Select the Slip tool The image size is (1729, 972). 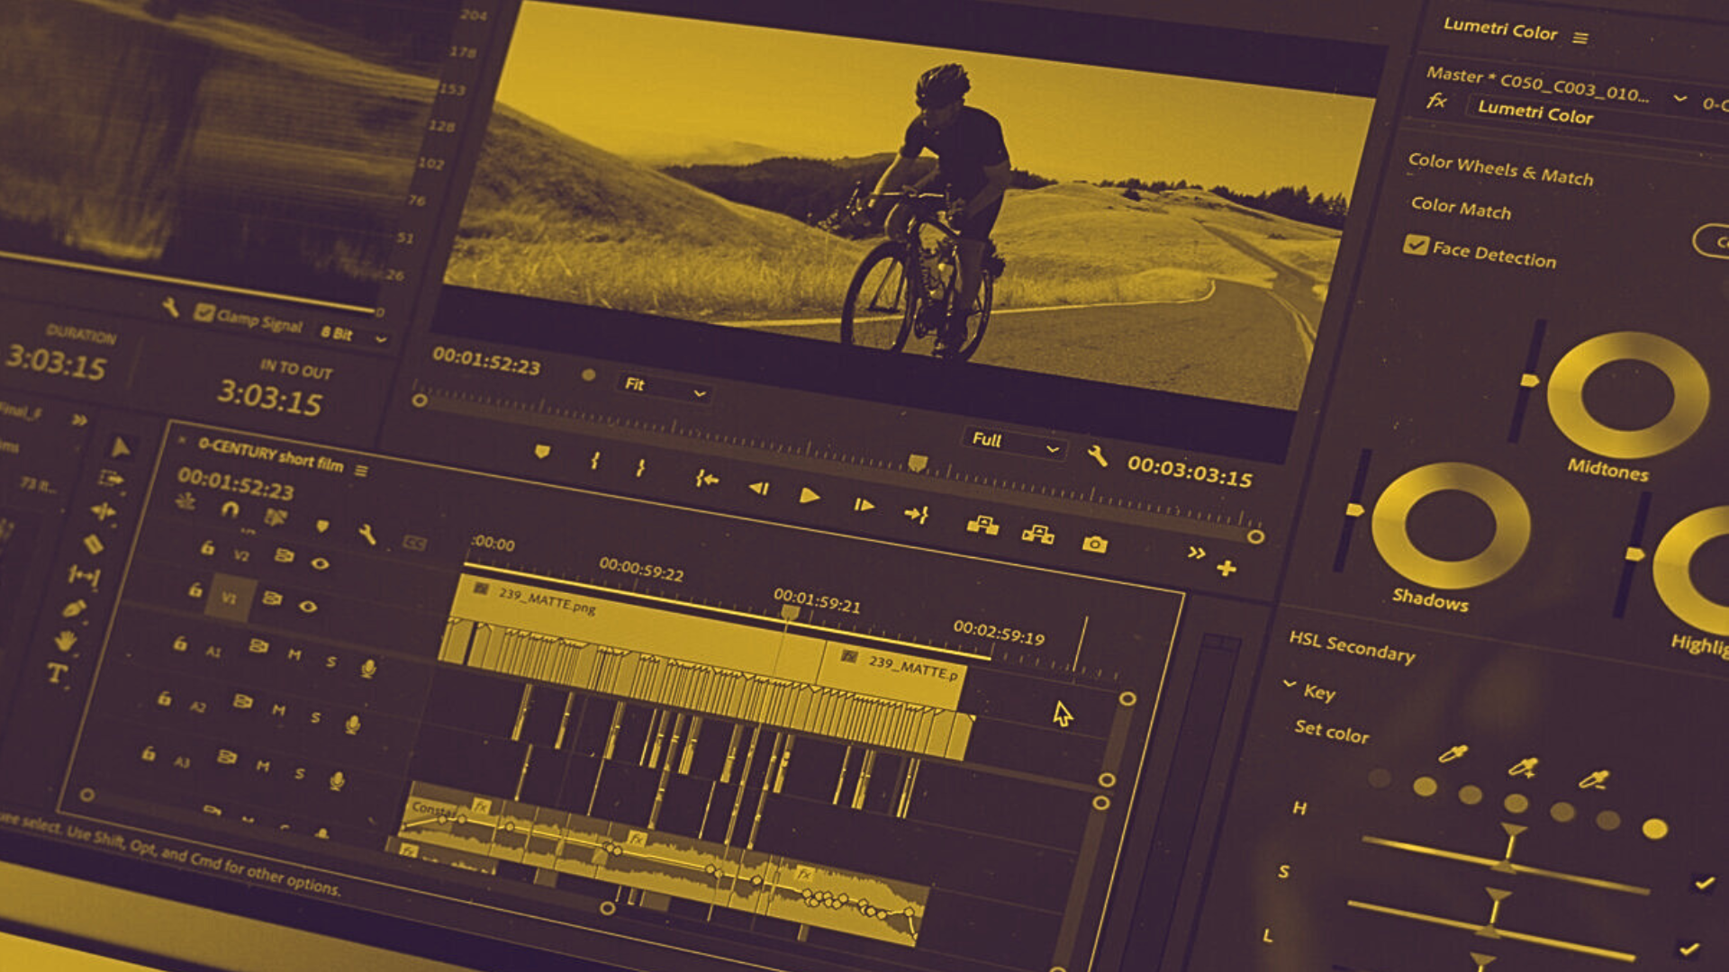[84, 575]
